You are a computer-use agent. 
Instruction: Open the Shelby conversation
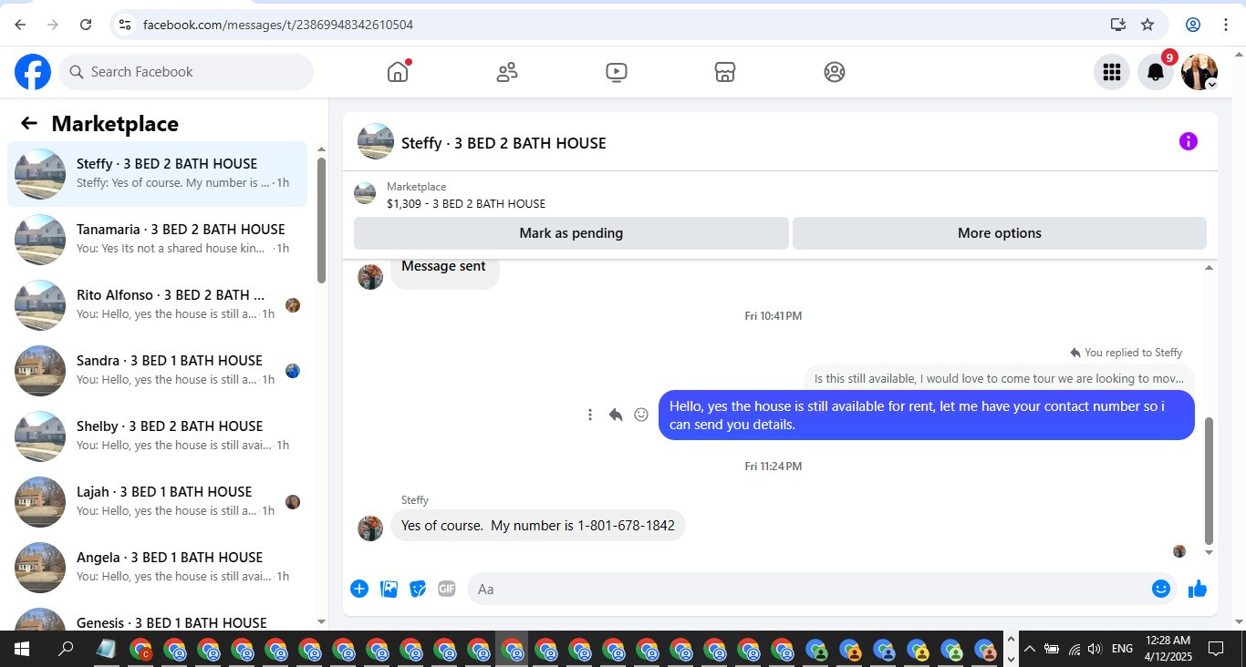[157, 436]
